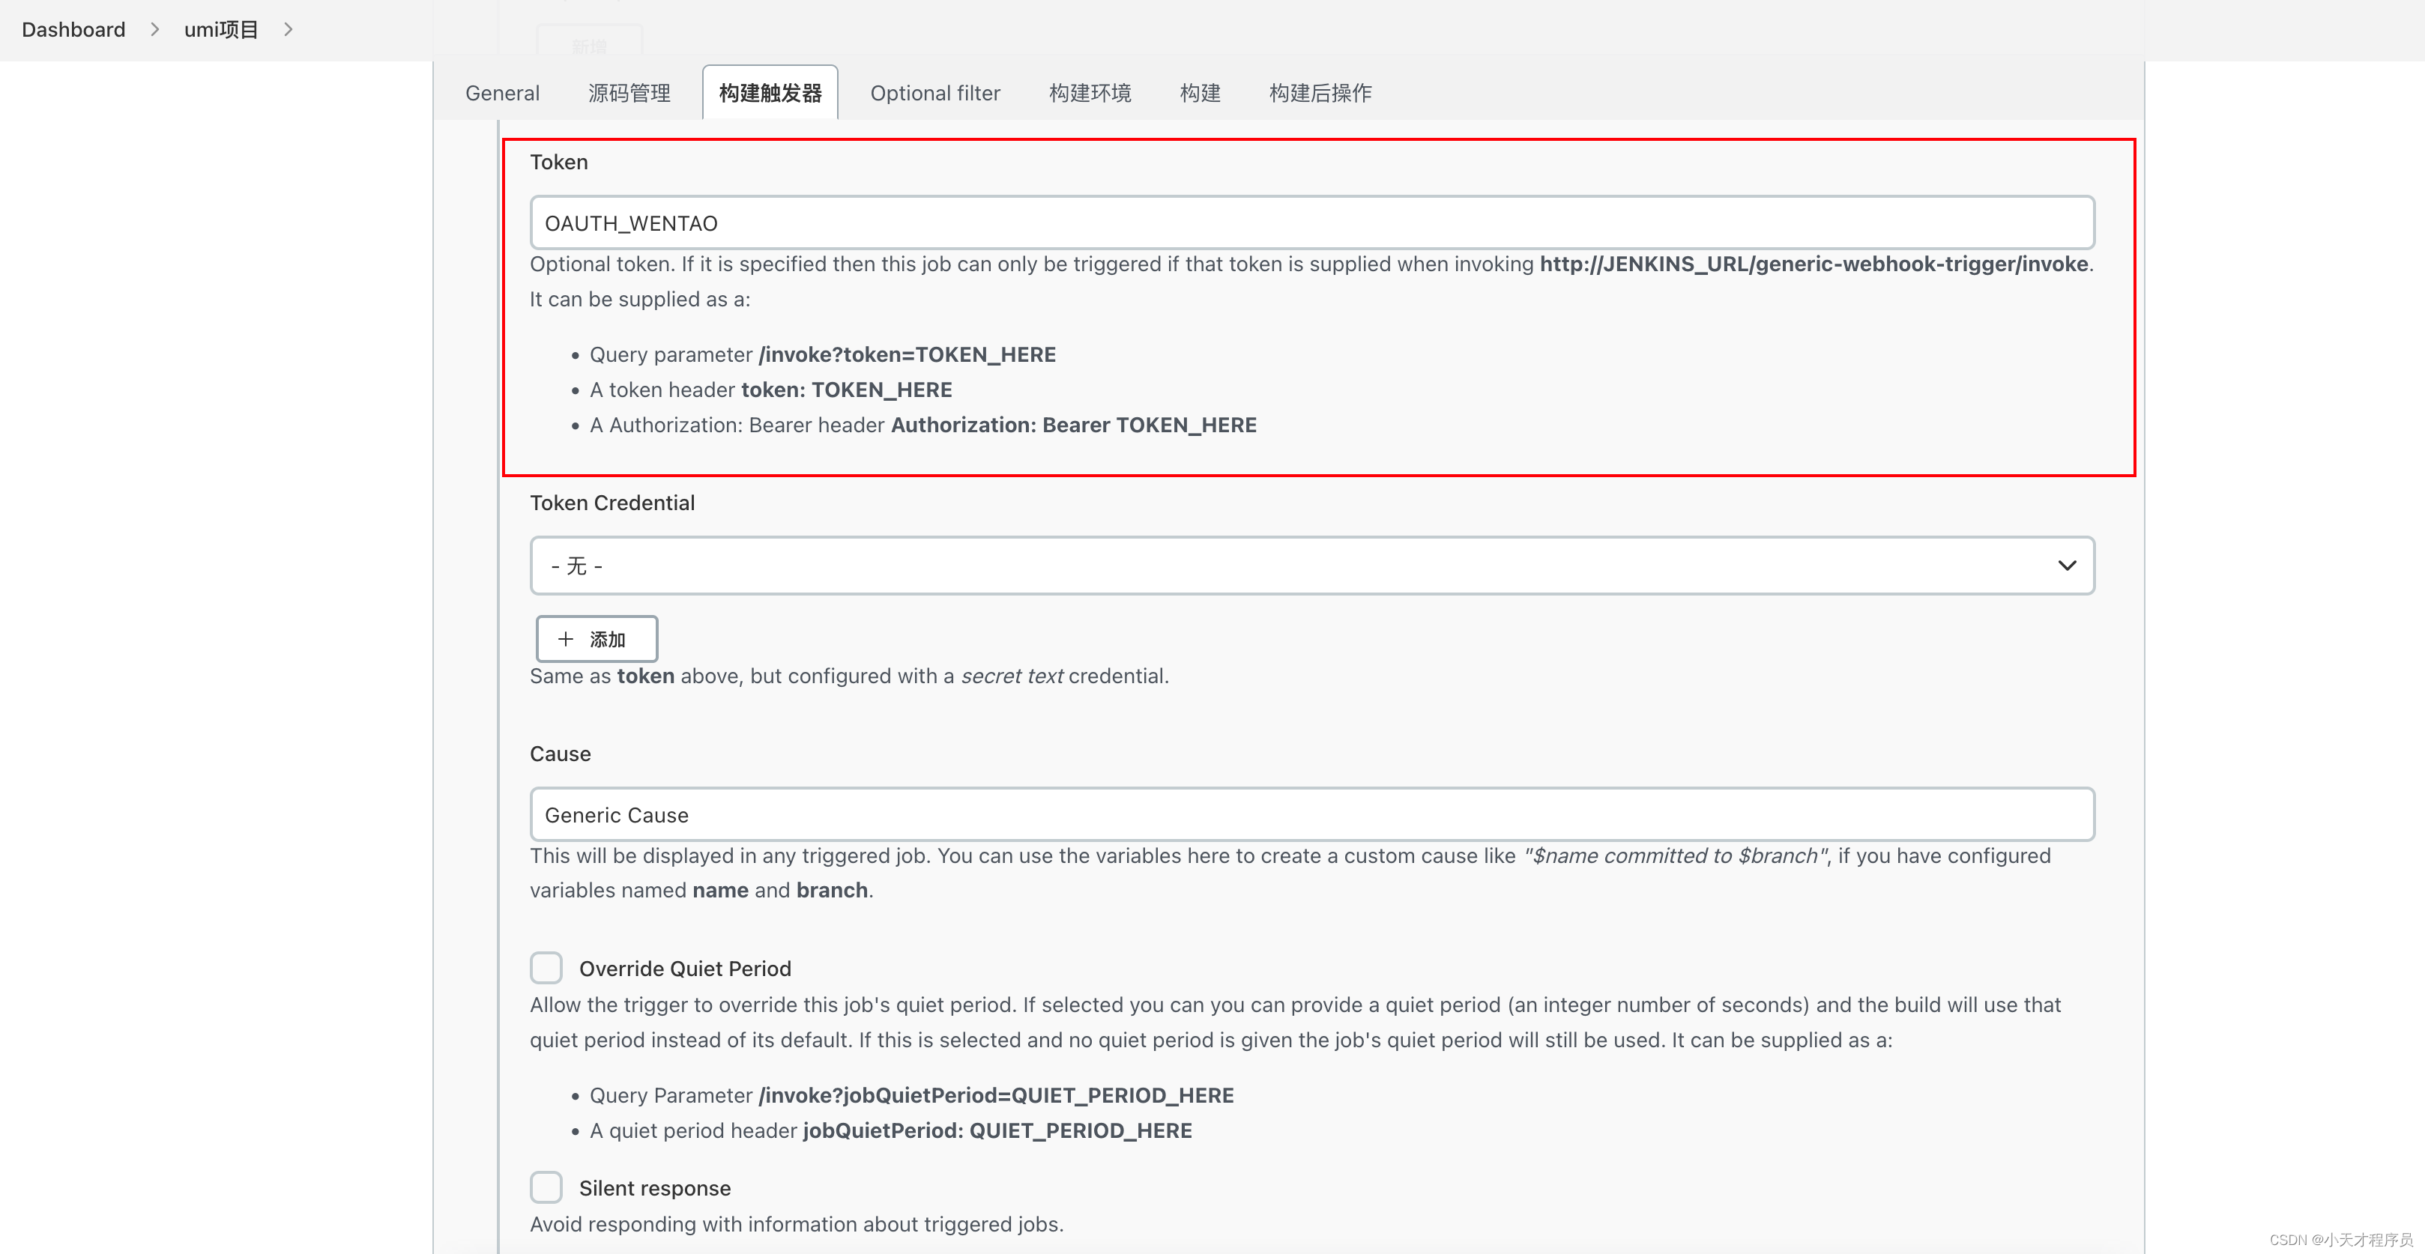Switch to the General tab

point(502,92)
